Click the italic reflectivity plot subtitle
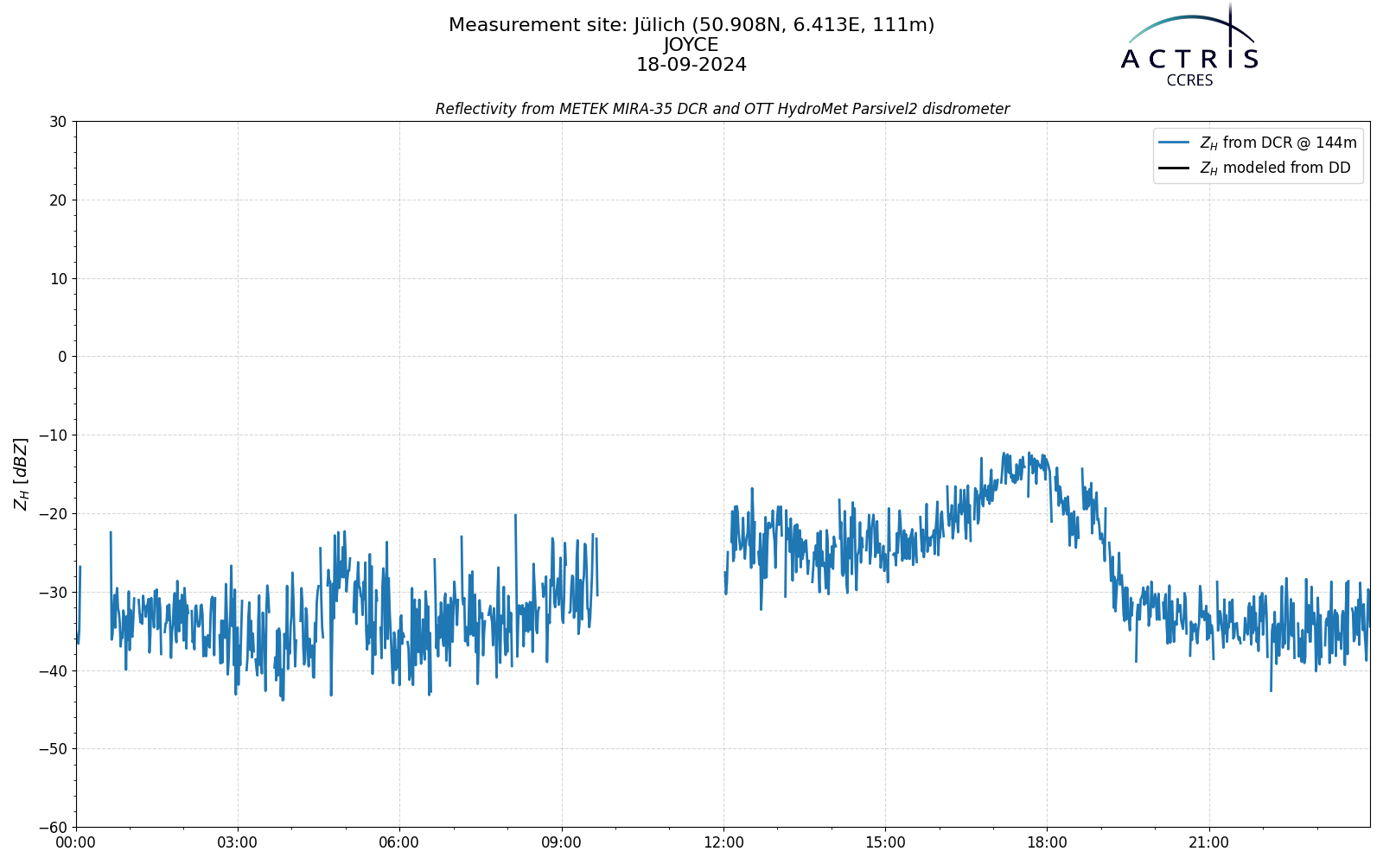This screenshot has width=1383, height=864. [723, 109]
